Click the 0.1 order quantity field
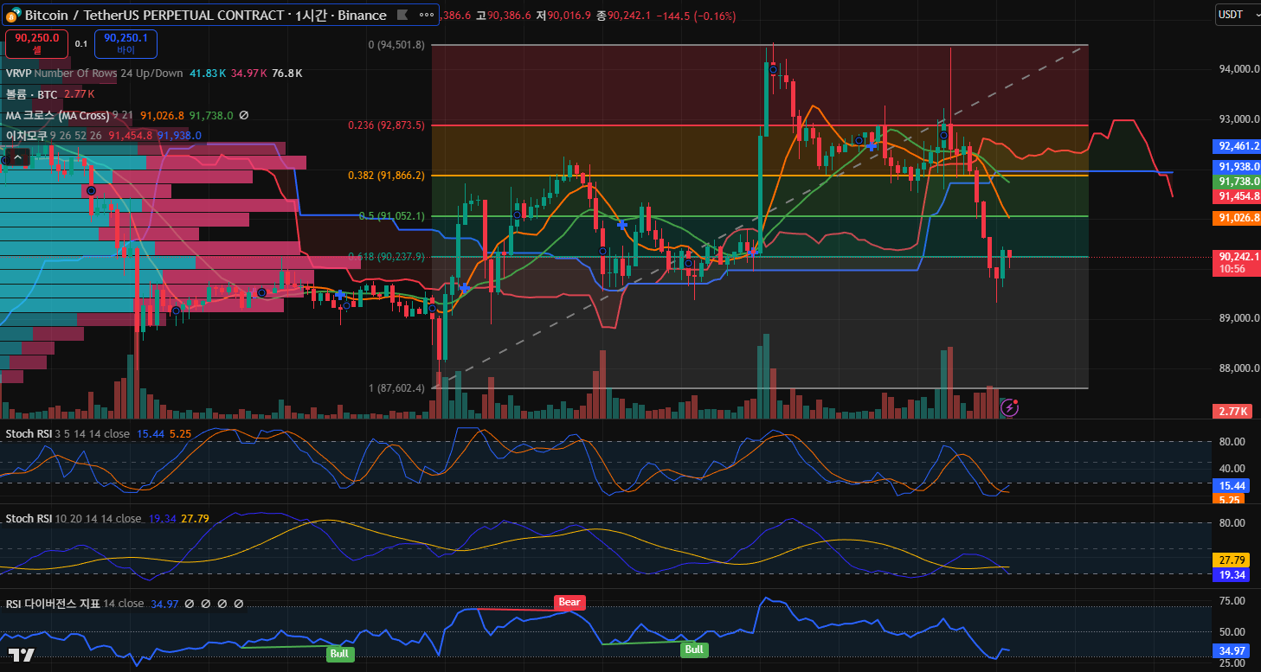1261x672 pixels. [x=81, y=43]
